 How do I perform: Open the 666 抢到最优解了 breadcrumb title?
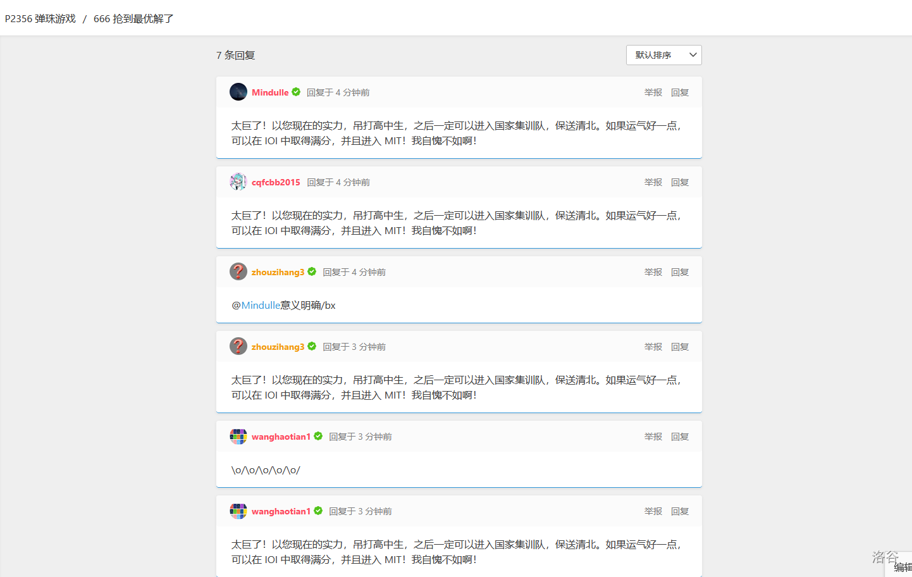(x=133, y=19)
